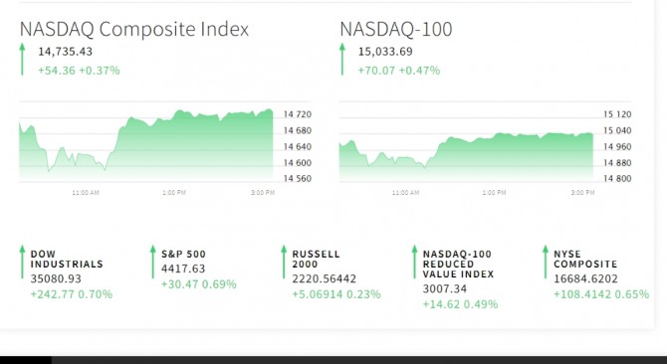Click the green arrow next to NYSE Composite
This screenshot has height=364, width=667.
[546, 263]
